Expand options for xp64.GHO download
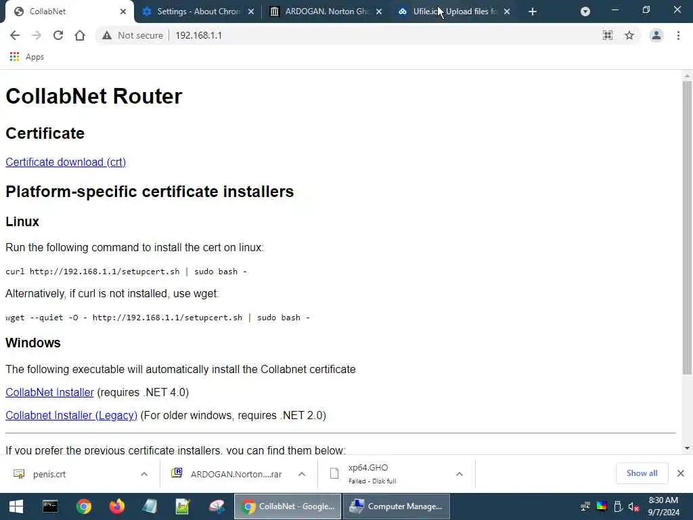The width and height of the screenshot is (693, 520). click(x=460, y=474)
